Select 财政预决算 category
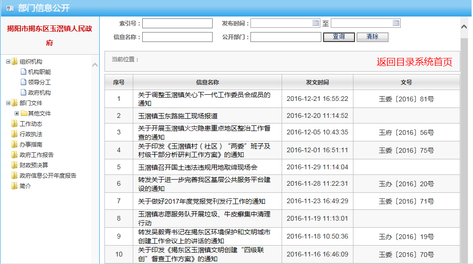This screenshot has height=264, width=473. click(34, 165)
